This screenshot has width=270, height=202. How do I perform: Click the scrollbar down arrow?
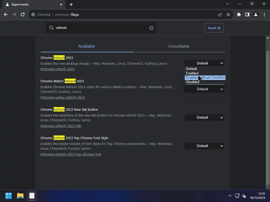click(x=268, y=187)
